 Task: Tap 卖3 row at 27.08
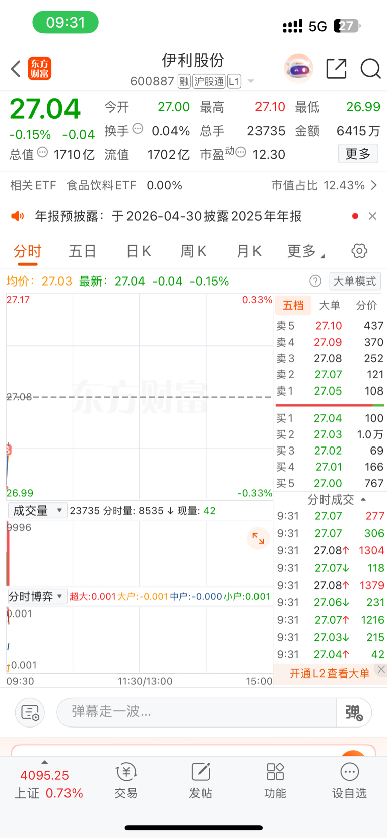pos(330,358)
